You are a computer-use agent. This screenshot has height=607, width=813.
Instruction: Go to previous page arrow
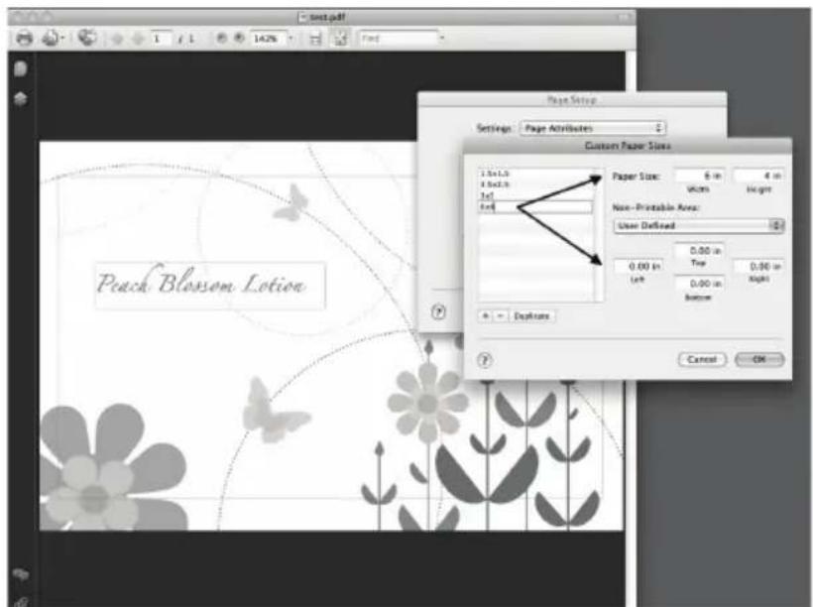point(117,39)
